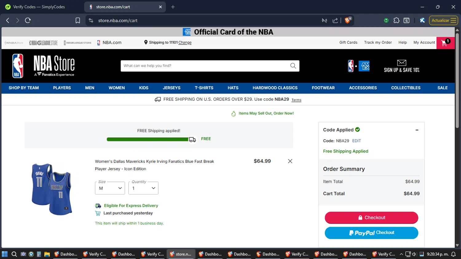Click the Official Card of the NBA banner

click(x=228, y=32)
